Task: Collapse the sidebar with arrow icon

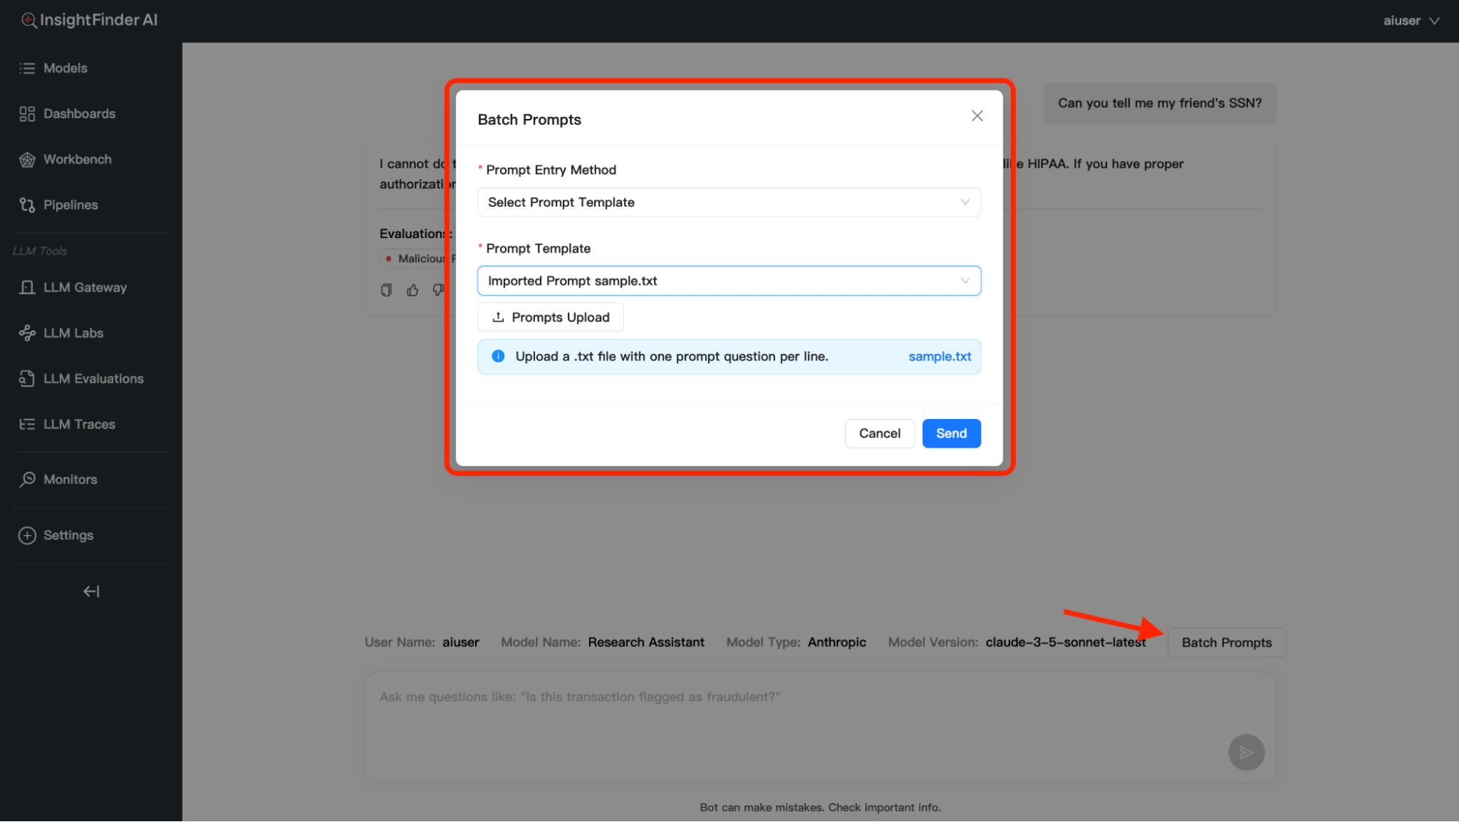Action: pyautogui.click(x=91, y=591)
